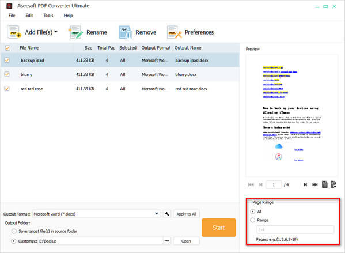This screenshot has height=253, width=345.
Task: Uncheck the blurry file checkbox
Action: point(7,74)
